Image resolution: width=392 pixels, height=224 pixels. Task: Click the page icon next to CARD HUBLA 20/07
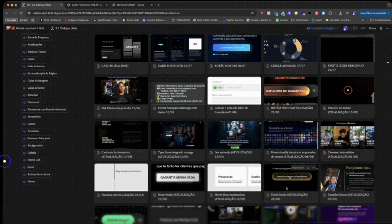coord(98,66)
